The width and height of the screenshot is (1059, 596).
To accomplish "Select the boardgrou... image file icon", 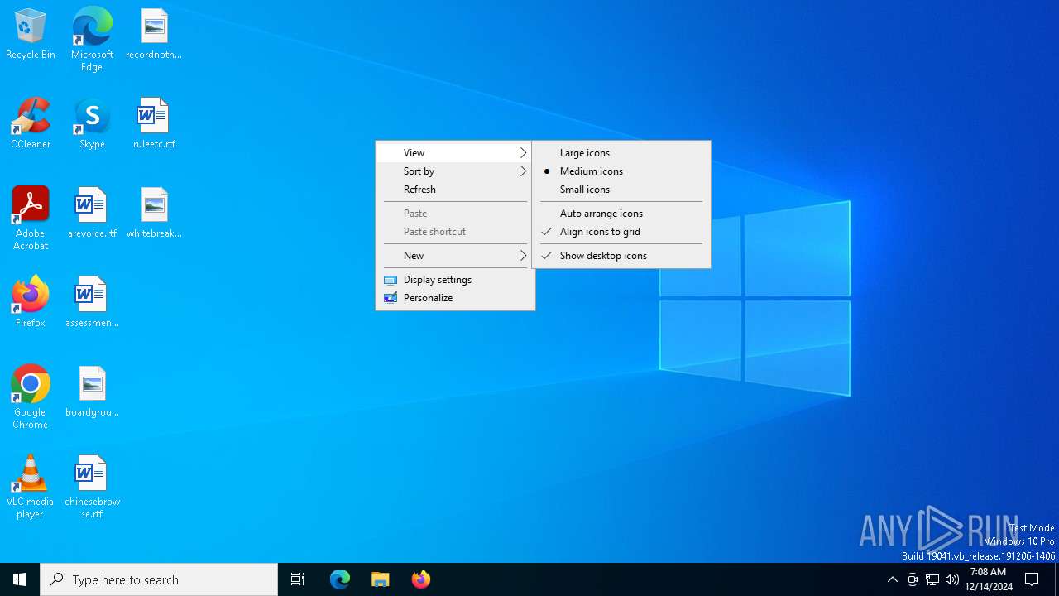I will [92, 392].
